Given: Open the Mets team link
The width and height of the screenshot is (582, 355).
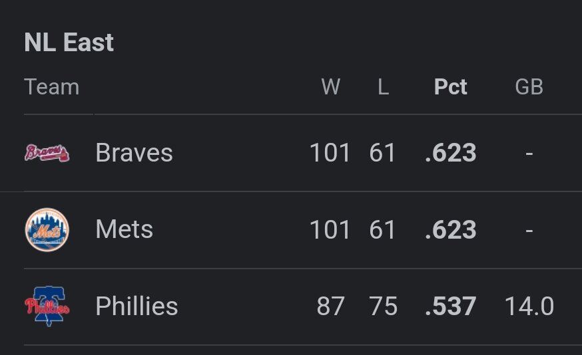Looking at the screenshot, I should (x=124, y=230).
